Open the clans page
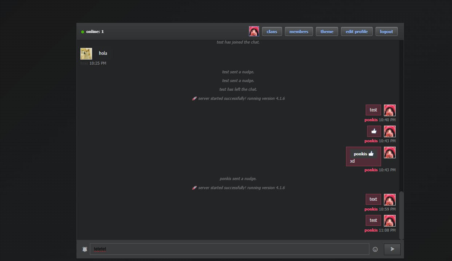The width and height of the screenshot is (452, 261). coord(272,32)
